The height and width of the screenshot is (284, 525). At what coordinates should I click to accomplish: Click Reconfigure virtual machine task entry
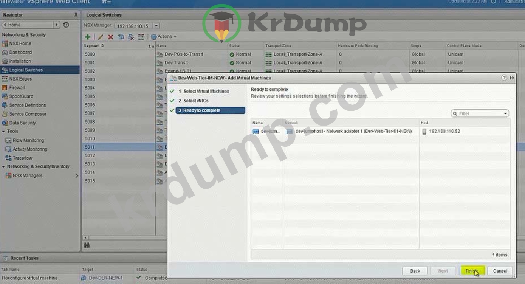point(30,278)
